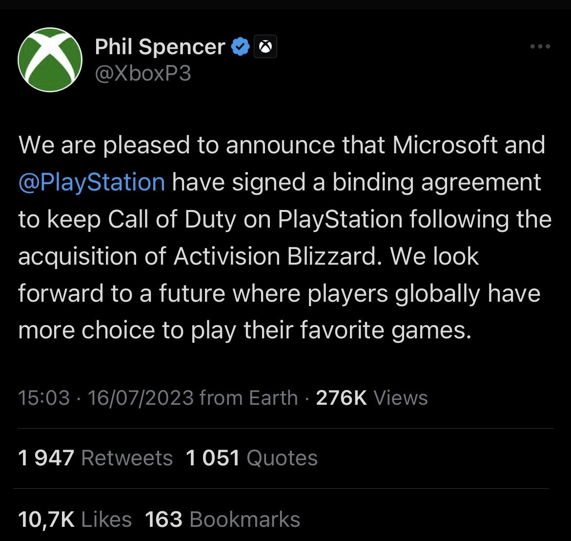
Task: Open Phil Spencer's profile via display name
Action: point(160,47)
